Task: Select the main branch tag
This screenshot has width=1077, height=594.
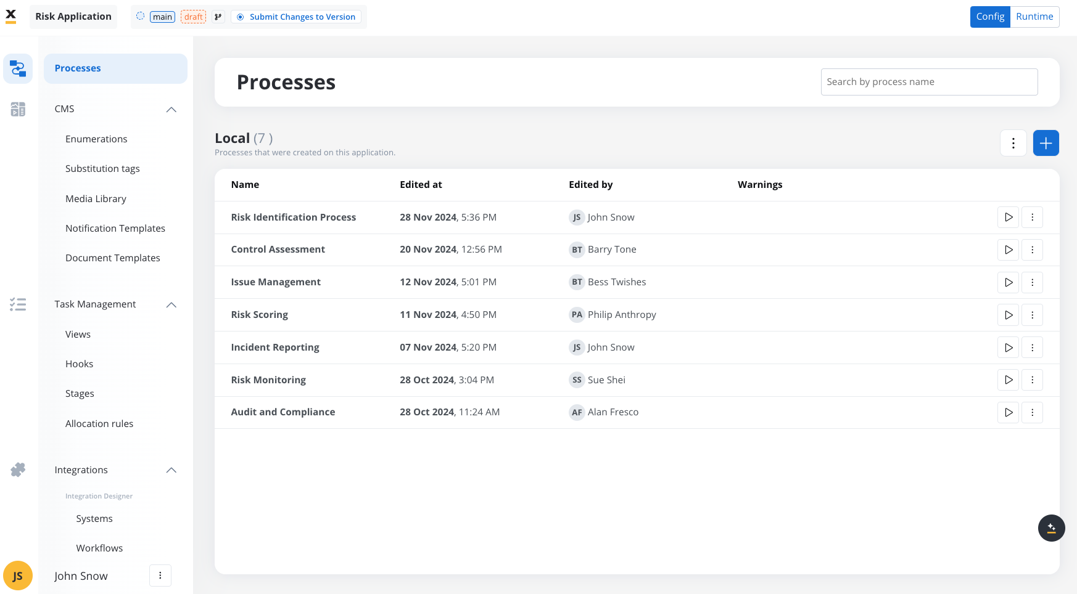Action: [x=162, y=17]
